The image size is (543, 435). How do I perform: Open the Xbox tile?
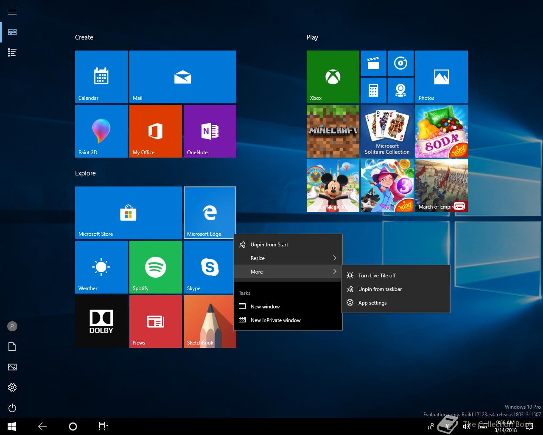coord(333,76)
